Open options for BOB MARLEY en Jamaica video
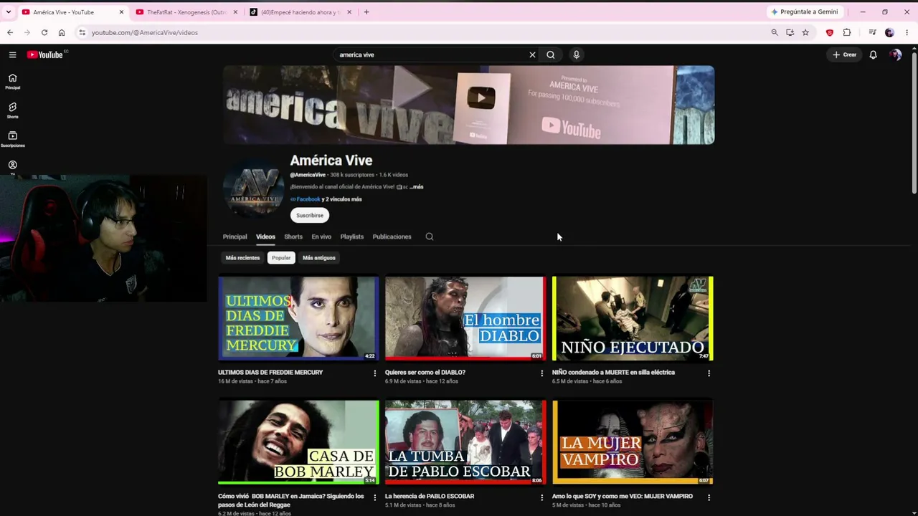918x516 pixels. click(374, 497)
